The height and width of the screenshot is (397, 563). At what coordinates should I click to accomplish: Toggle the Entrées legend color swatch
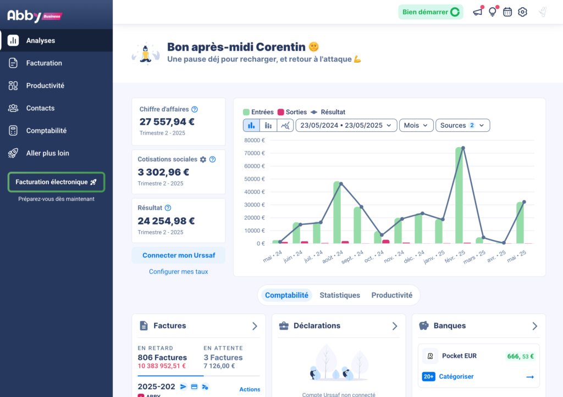coord(246,112)
